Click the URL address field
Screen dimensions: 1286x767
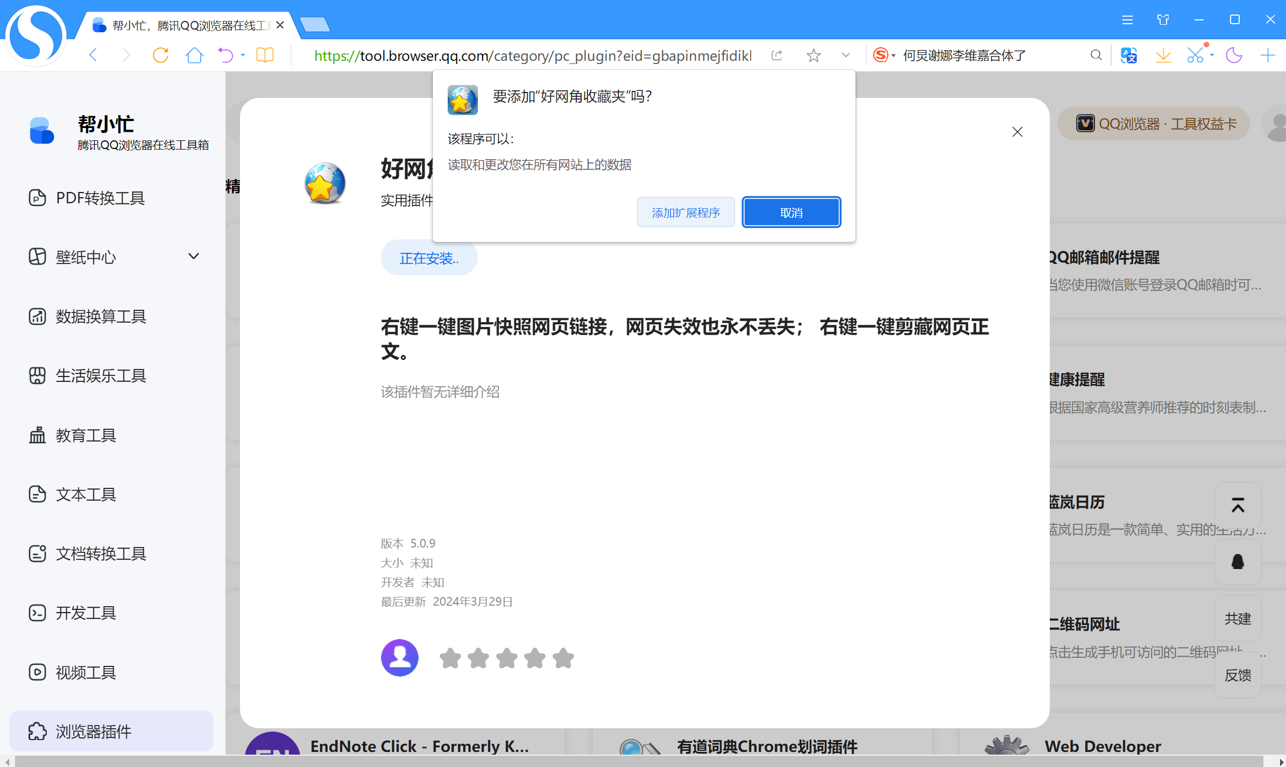click(533, 55)
